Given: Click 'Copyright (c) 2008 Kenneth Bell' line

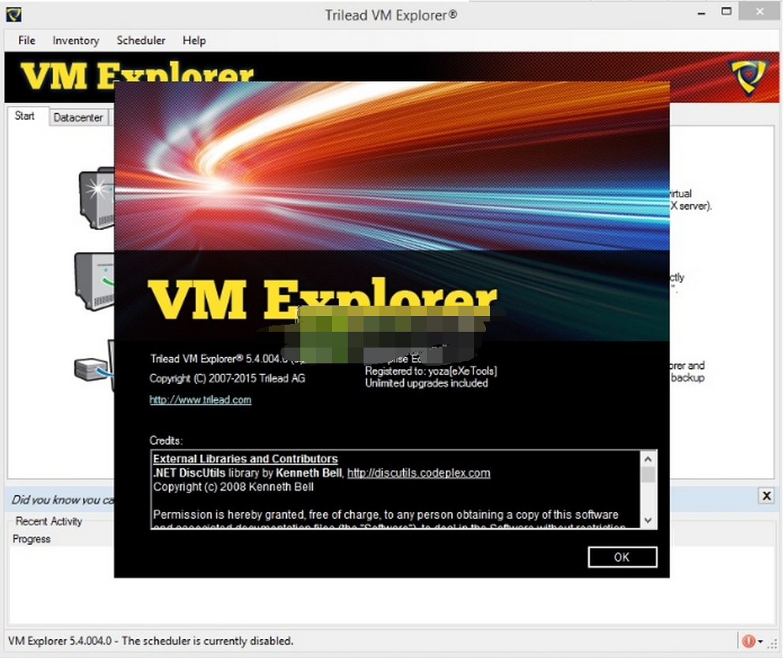Looking at the screenshot, I should 233,487.
